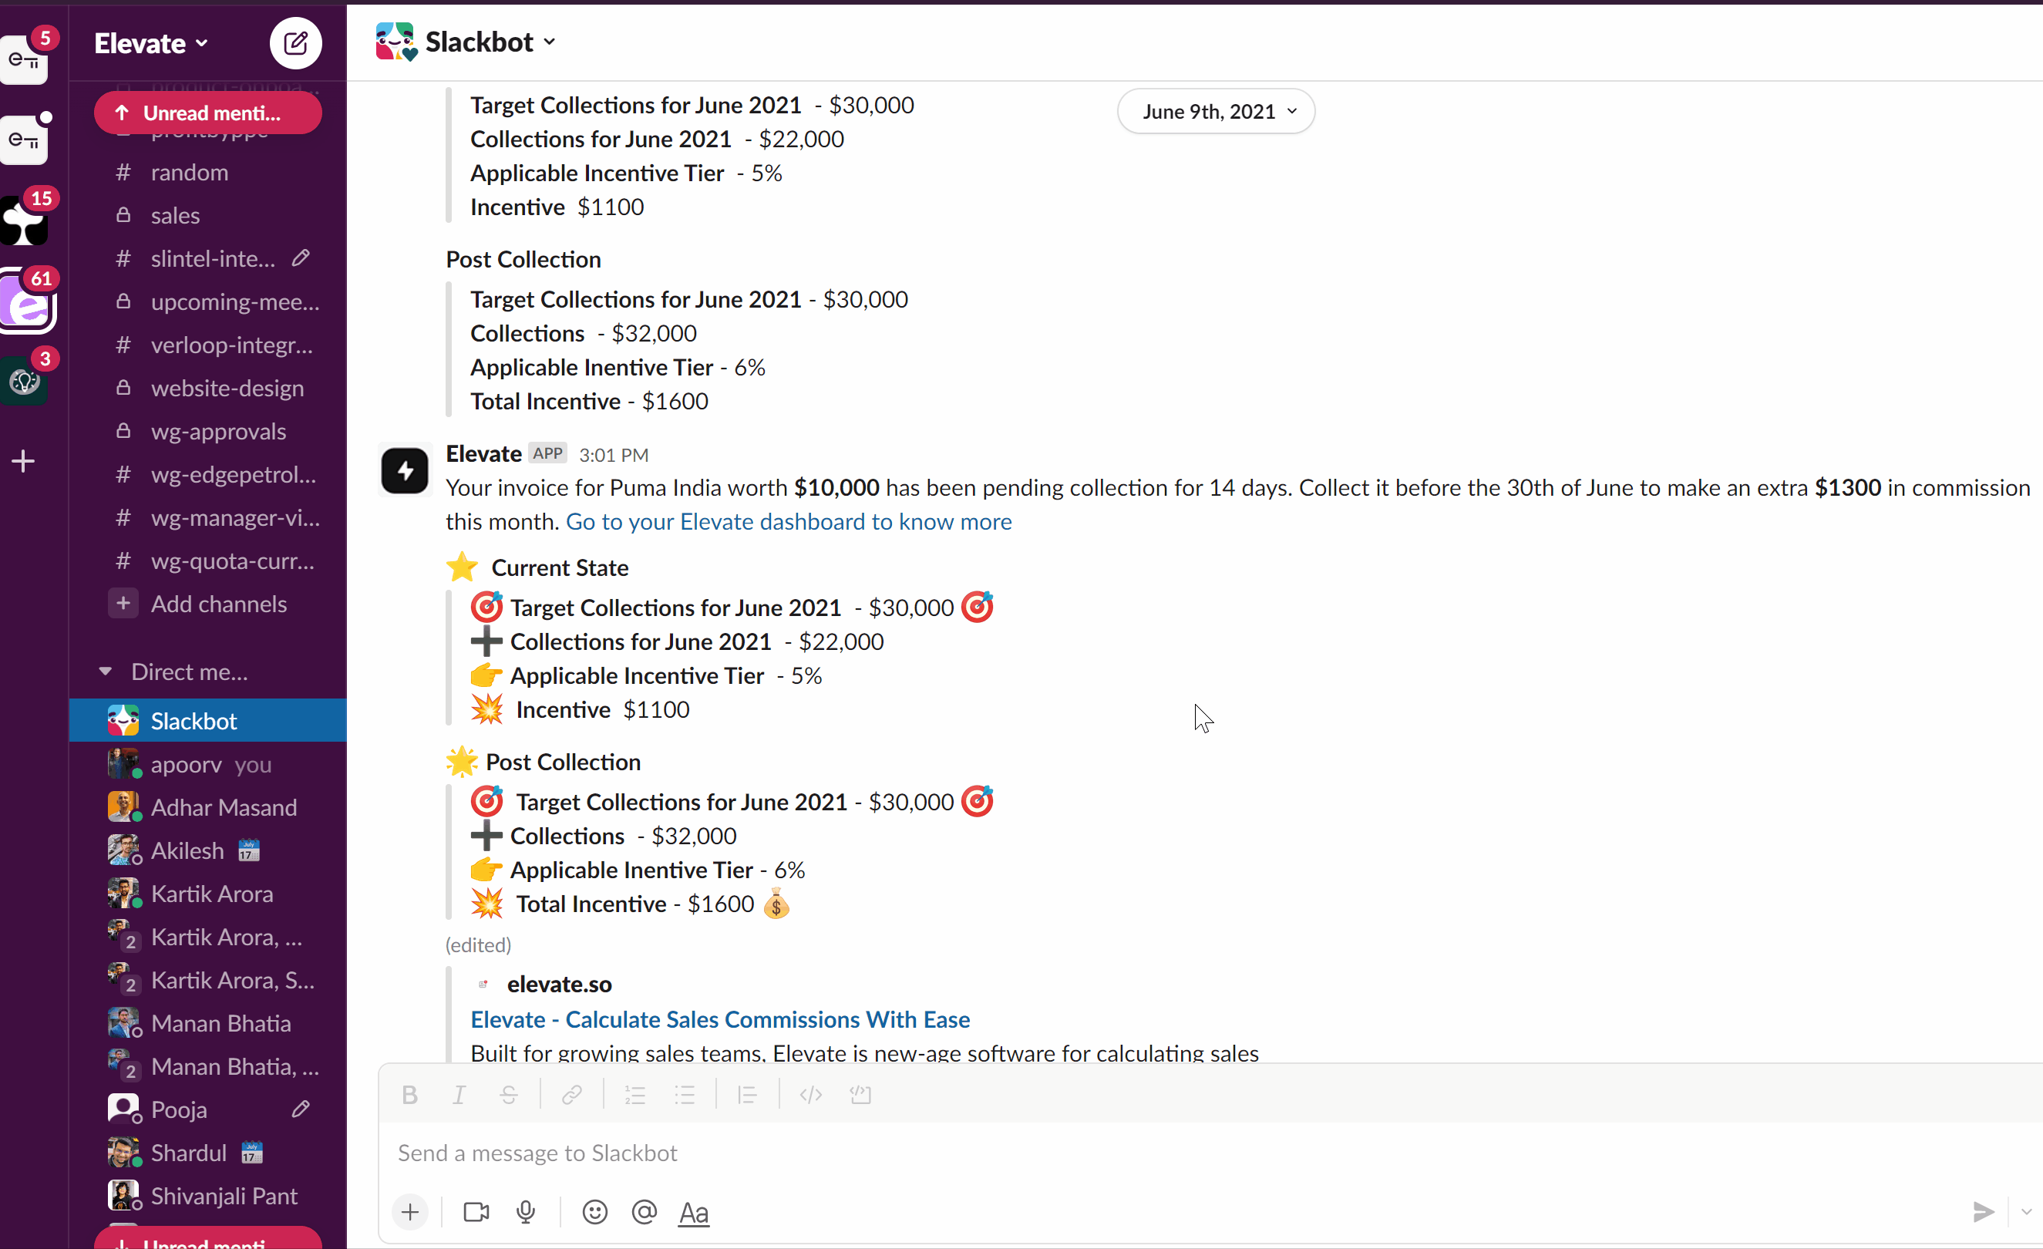This screenshot has height=1249, width=2043.
Task: Follow the Go to your Elevate dashboard link
Action: click(789, 522)
